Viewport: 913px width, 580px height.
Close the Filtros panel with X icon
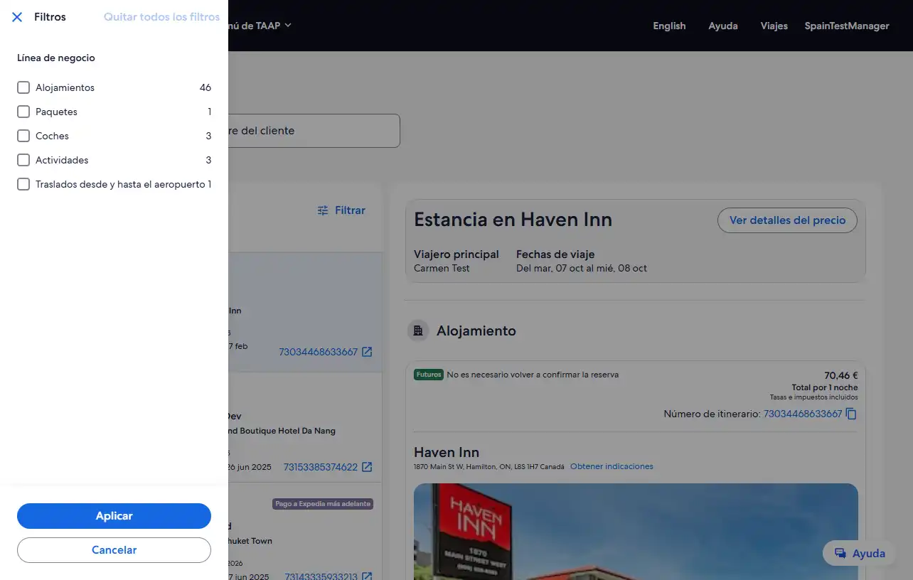click(17, 17)
